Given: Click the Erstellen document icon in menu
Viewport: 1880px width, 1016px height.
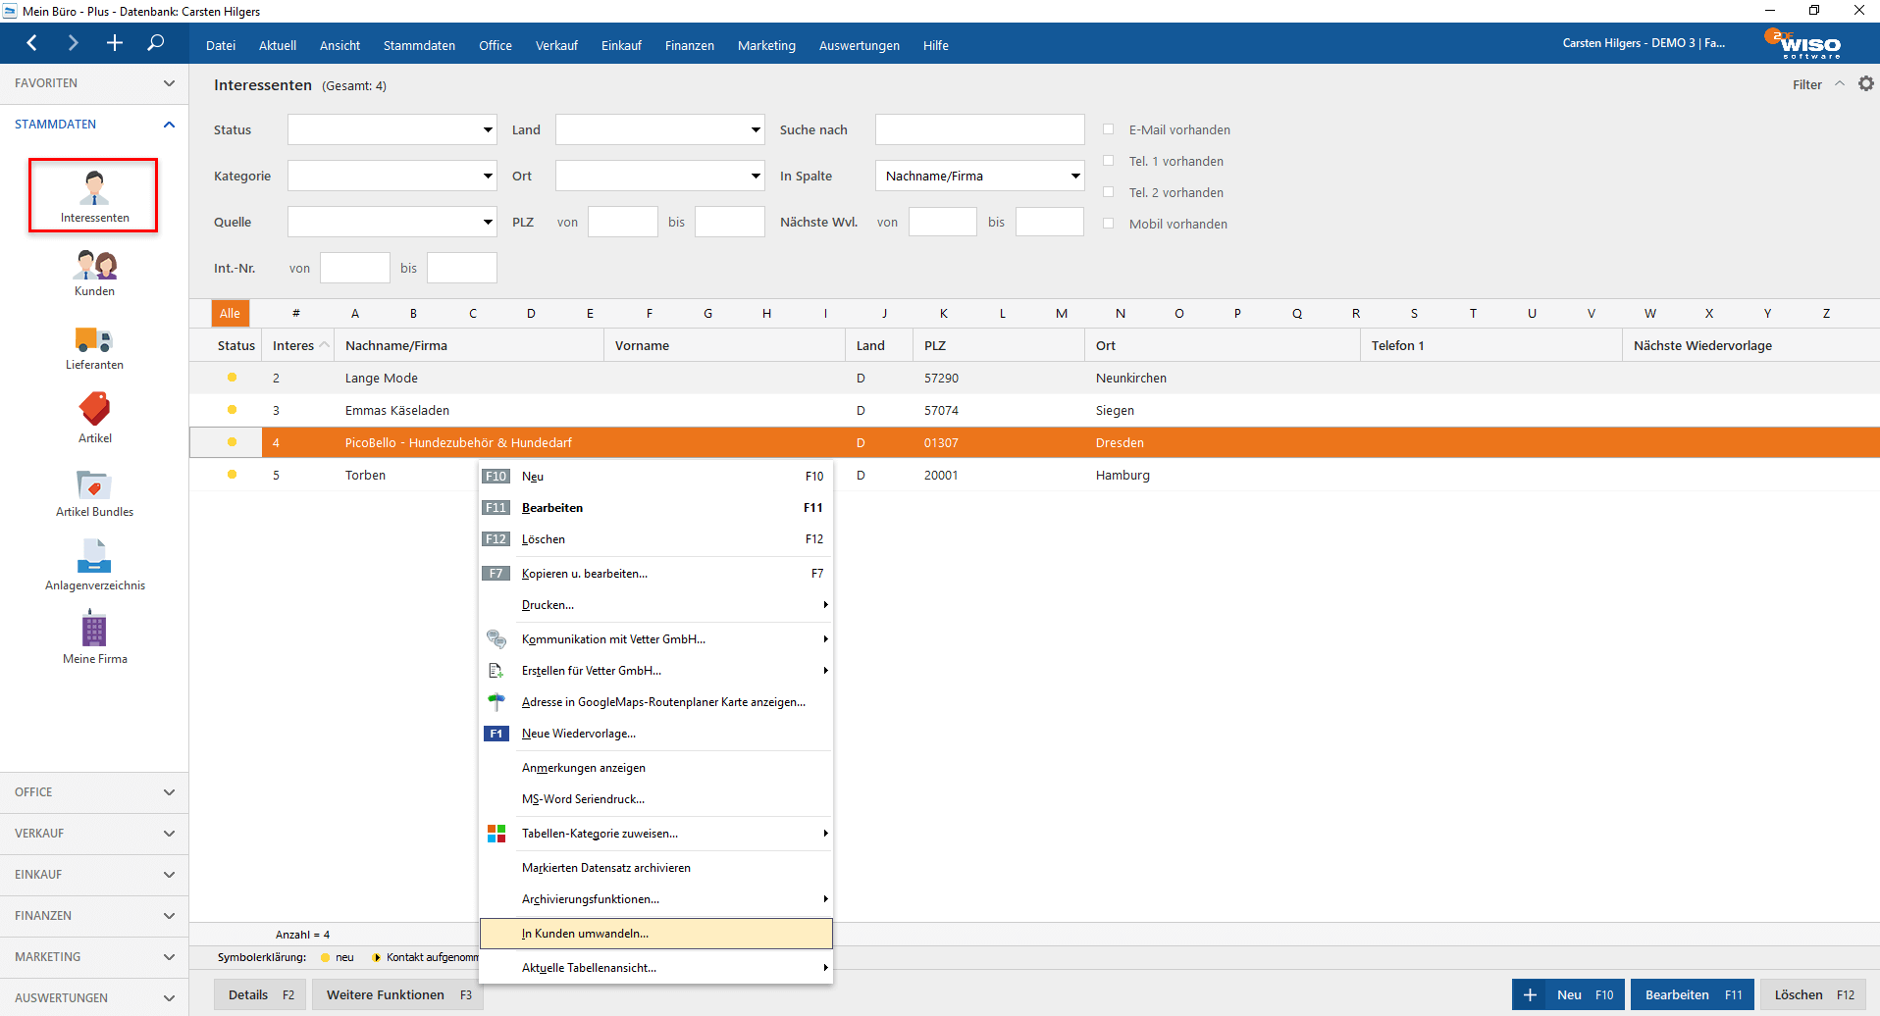Looking at the screenshot, I should pos(496,671).
